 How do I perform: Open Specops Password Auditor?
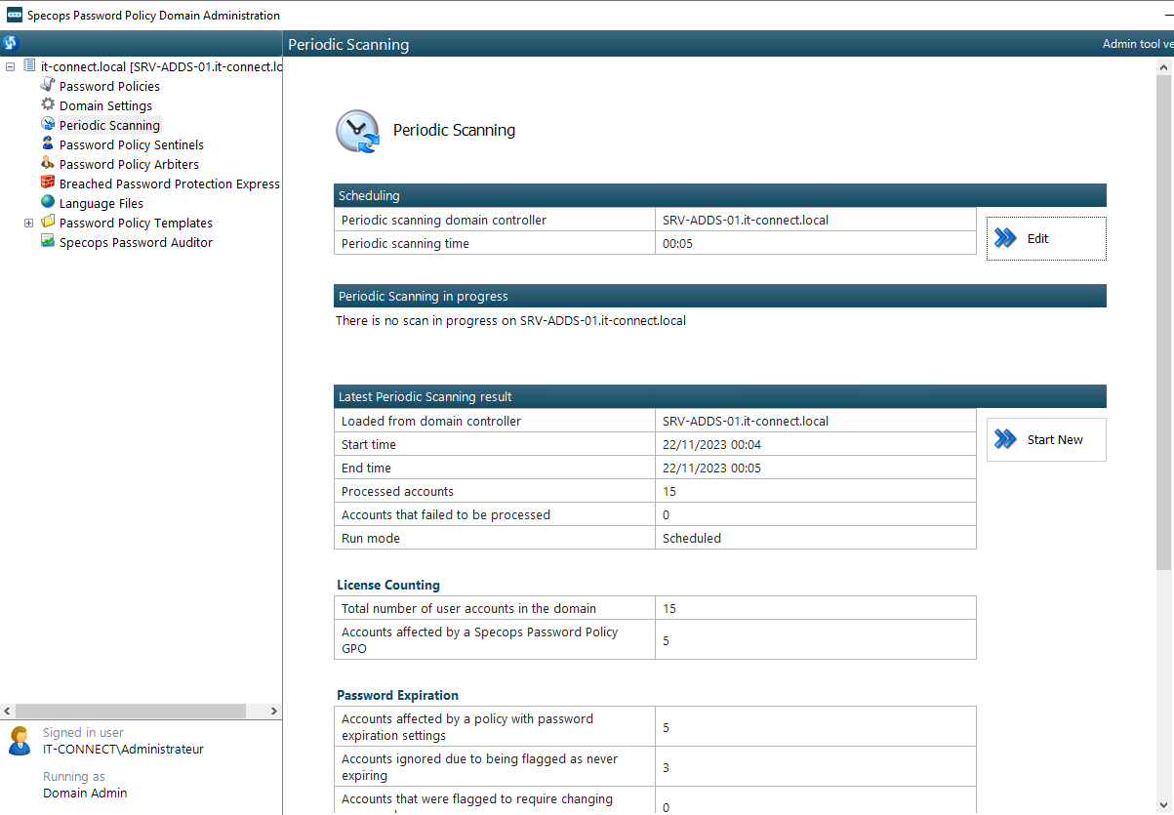pos(136,242)
